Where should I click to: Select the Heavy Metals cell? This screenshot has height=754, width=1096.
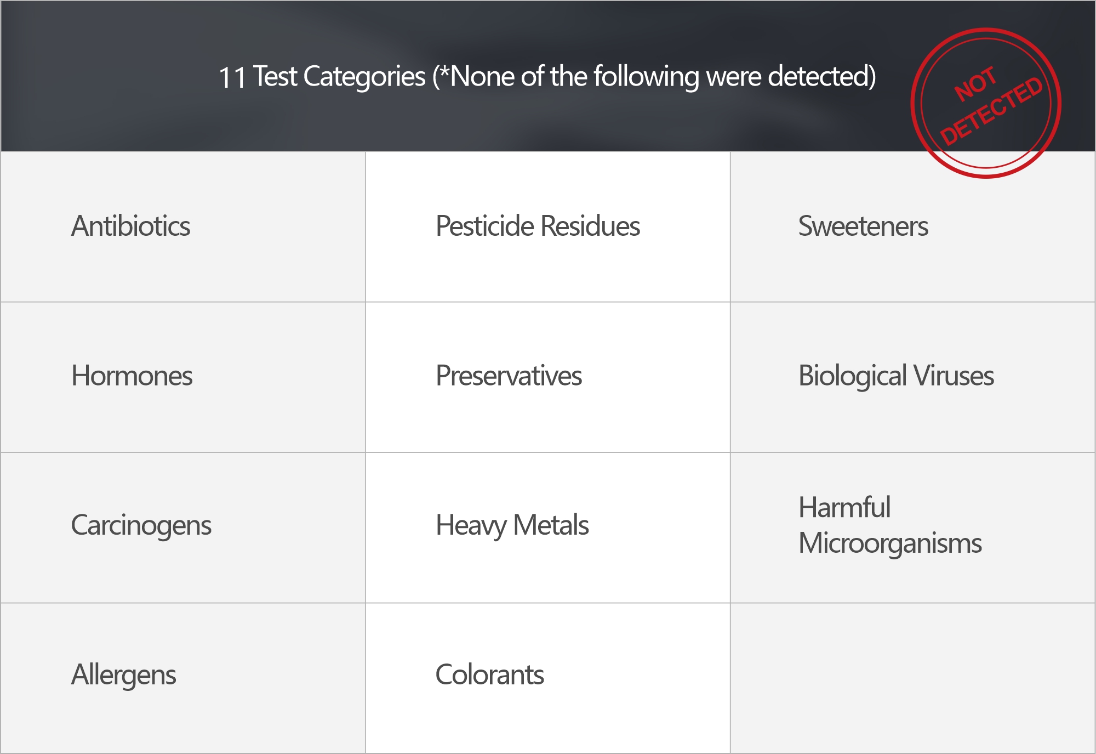pos(511,526)
